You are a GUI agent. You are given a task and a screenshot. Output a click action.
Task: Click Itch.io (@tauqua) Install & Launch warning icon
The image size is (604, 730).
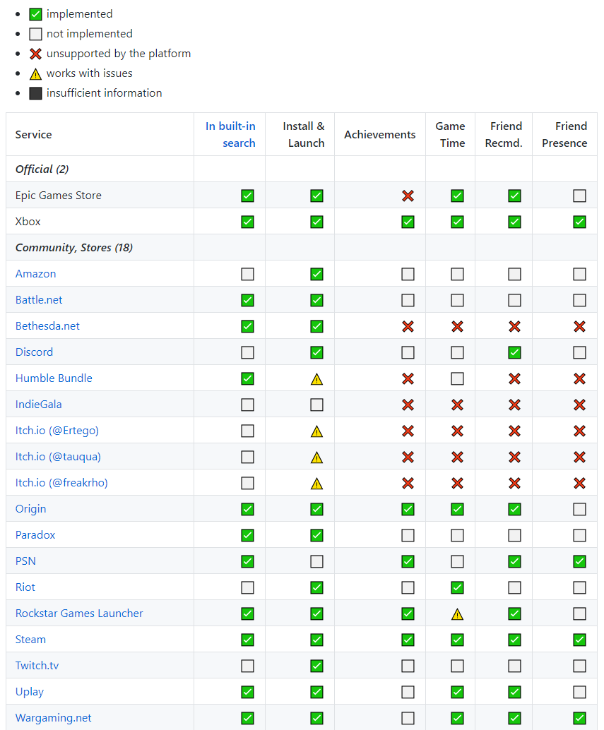316,457
